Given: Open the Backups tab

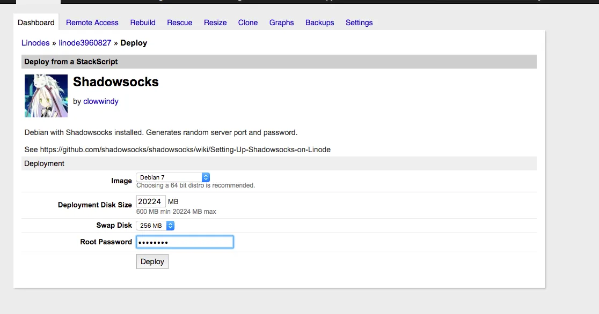Looking at the screenshot, I should pyautogui.click(x=320, y=23).
